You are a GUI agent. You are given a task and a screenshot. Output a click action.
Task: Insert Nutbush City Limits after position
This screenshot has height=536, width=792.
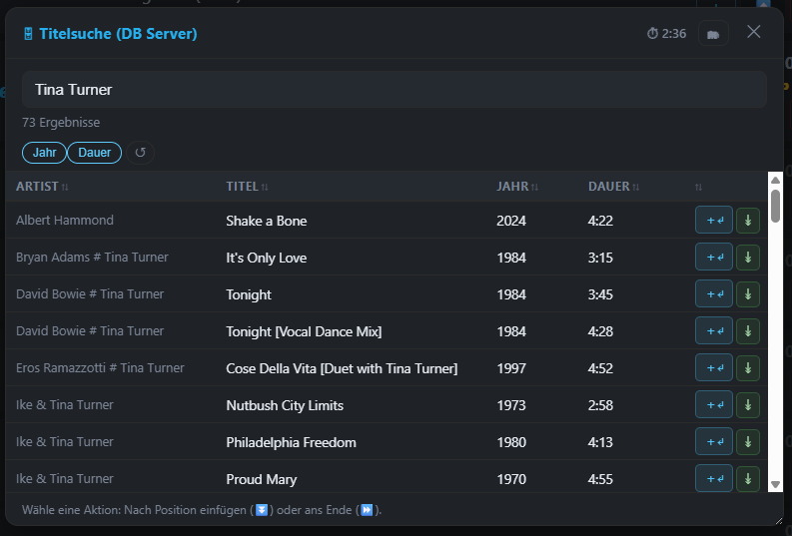[x=714, y=404]
